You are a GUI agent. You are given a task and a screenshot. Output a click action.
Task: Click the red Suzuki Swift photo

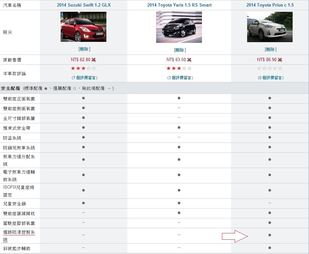[83, 27]
